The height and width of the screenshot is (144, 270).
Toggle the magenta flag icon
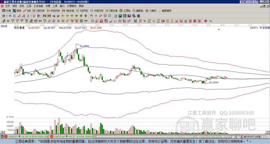point(39,16)
